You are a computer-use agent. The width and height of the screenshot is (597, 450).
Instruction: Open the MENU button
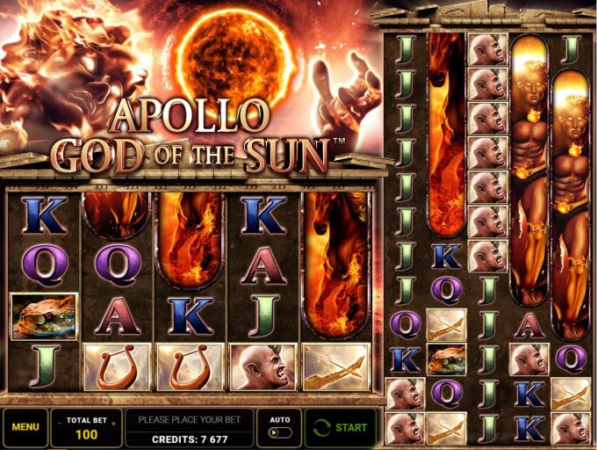(x=25, y=427)
